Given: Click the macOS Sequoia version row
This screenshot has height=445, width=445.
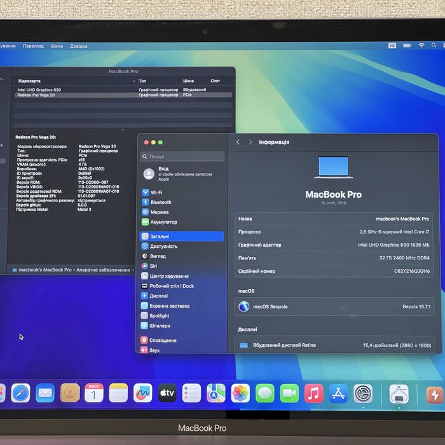Looking at the screenshot, I should (334, 306).
